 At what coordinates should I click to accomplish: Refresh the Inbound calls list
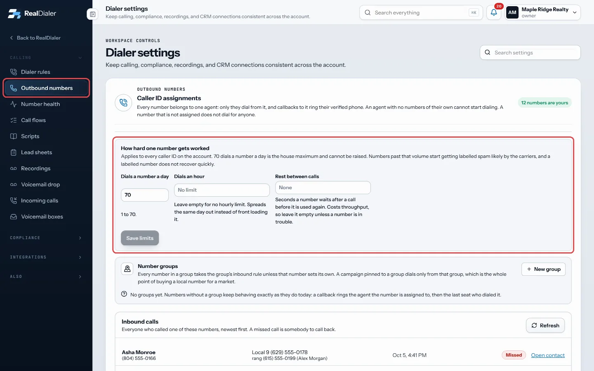[x=545, y=325]
